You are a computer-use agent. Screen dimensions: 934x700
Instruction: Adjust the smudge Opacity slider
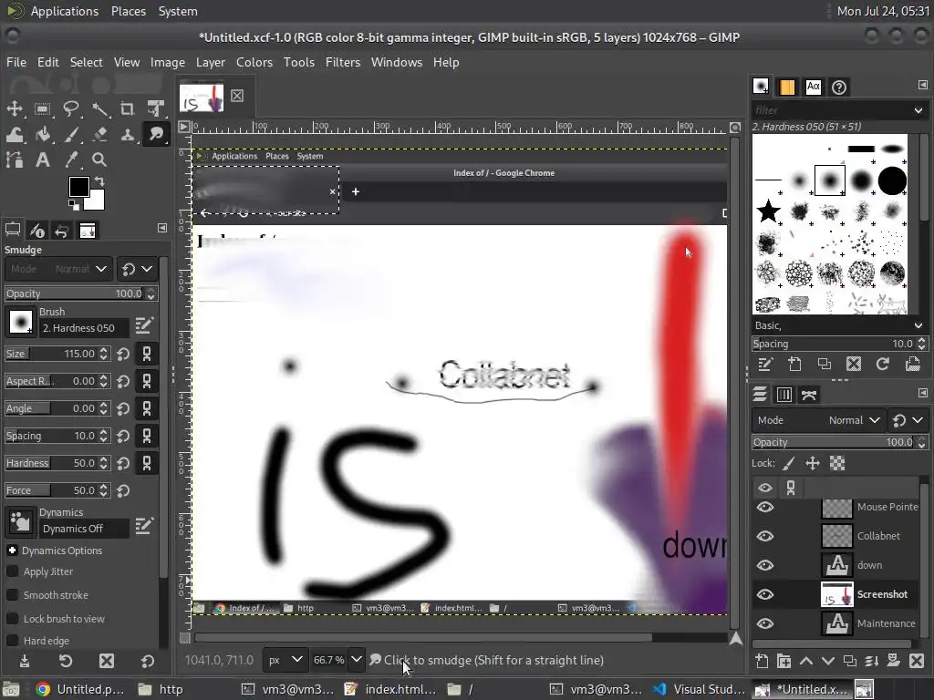75,293
